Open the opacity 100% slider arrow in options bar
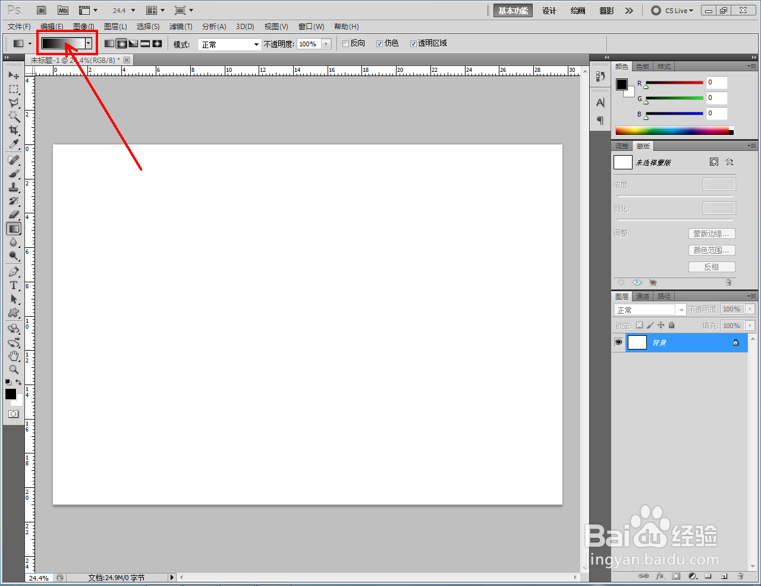 pyautogui.click(x=326, y=44)
